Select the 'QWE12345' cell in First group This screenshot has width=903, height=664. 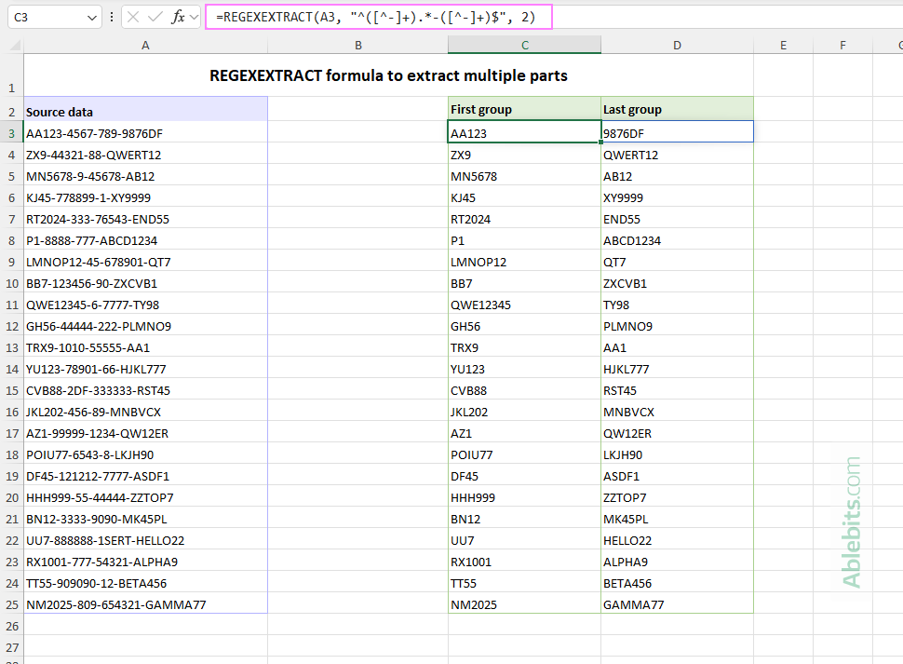[x=525, y=305]
